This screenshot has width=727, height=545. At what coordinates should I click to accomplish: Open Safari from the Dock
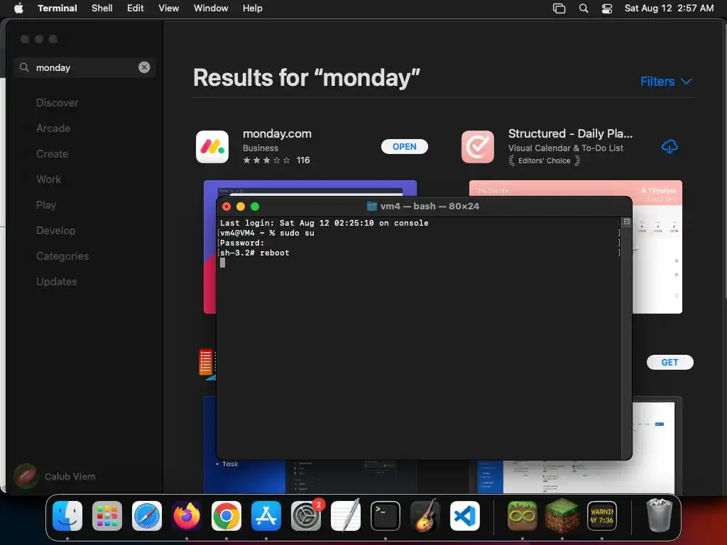point(147,516)
